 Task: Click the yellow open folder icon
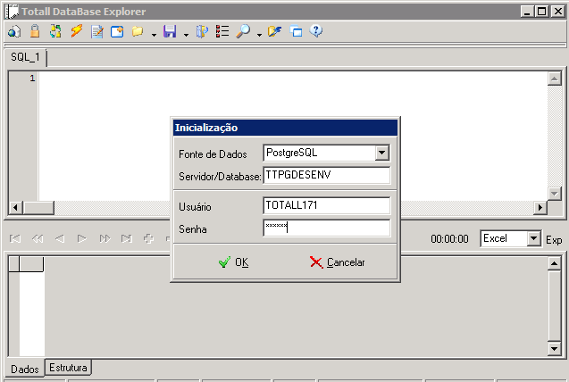tap(138, 31)
